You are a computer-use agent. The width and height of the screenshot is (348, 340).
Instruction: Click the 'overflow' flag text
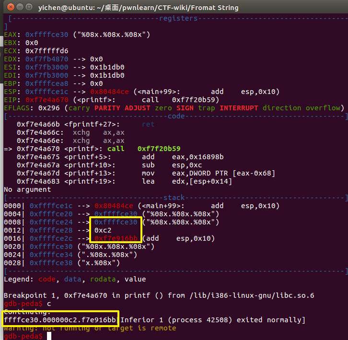pos(323,108)
